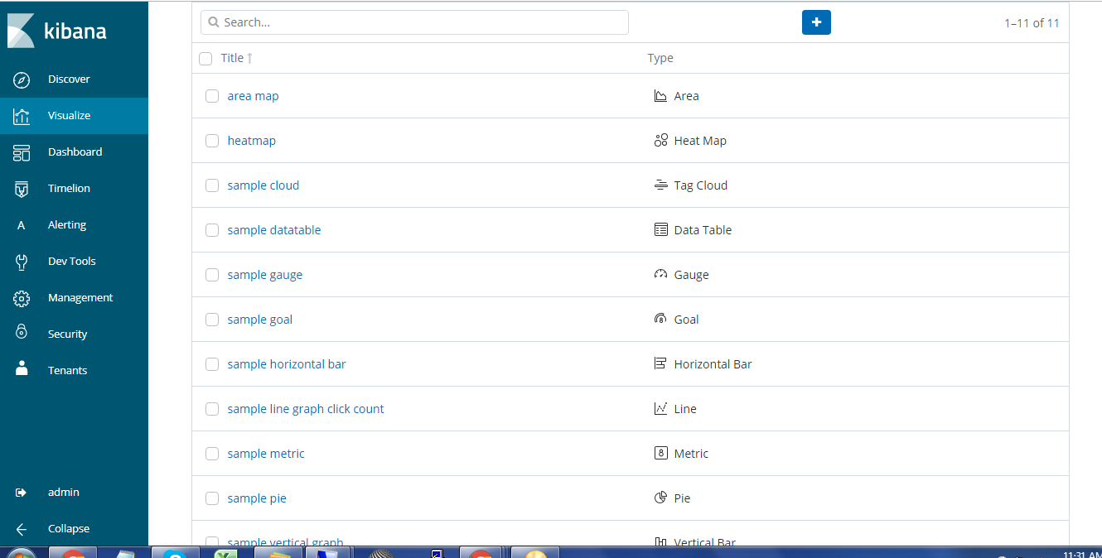This screenshot has width=1102, height=558.
Task: Click the Dashboard layout icon
Action: click(22, 152)
